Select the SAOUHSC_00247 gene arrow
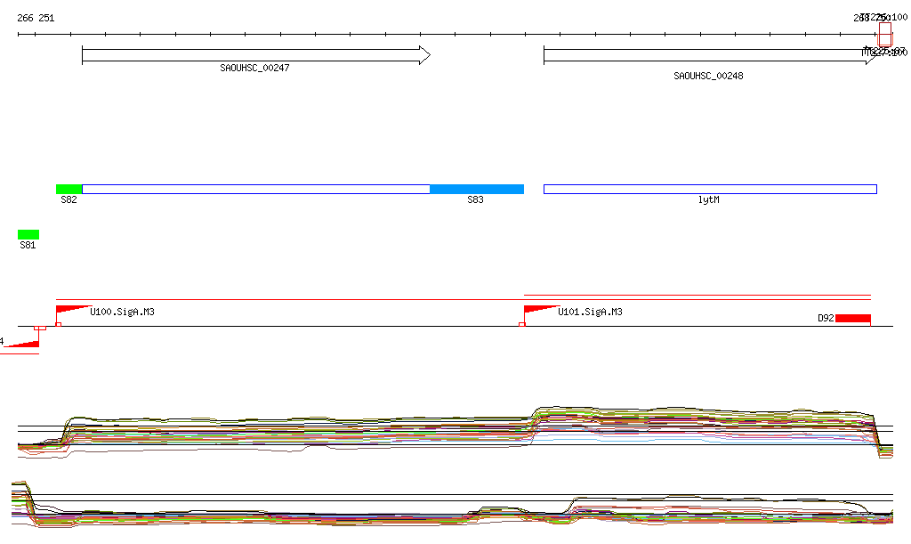This screenshot has width=911, height=544. pos(255,55)
